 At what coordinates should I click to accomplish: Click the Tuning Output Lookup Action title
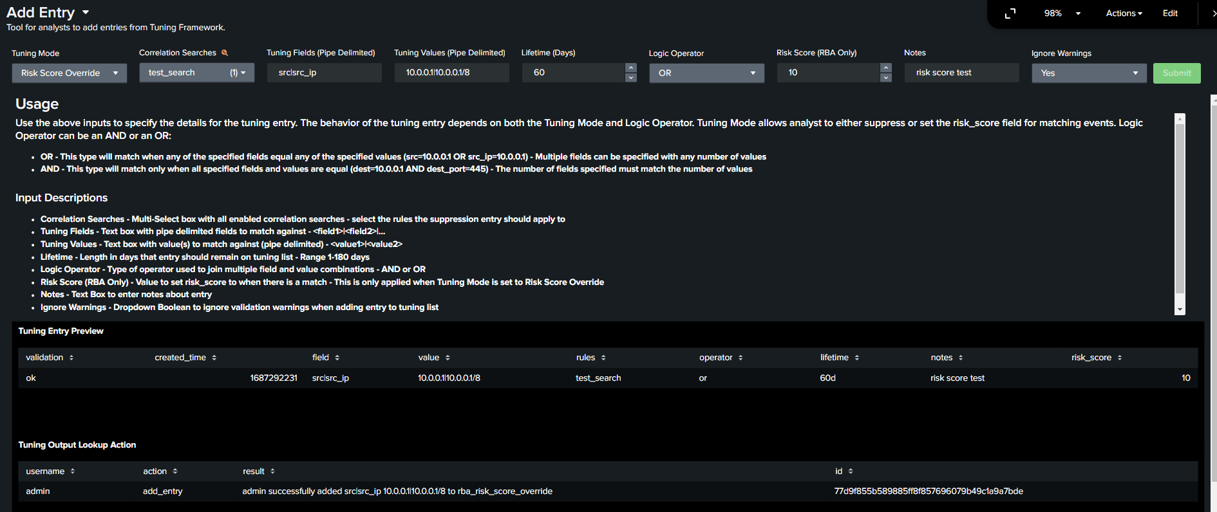pos(77,445)
